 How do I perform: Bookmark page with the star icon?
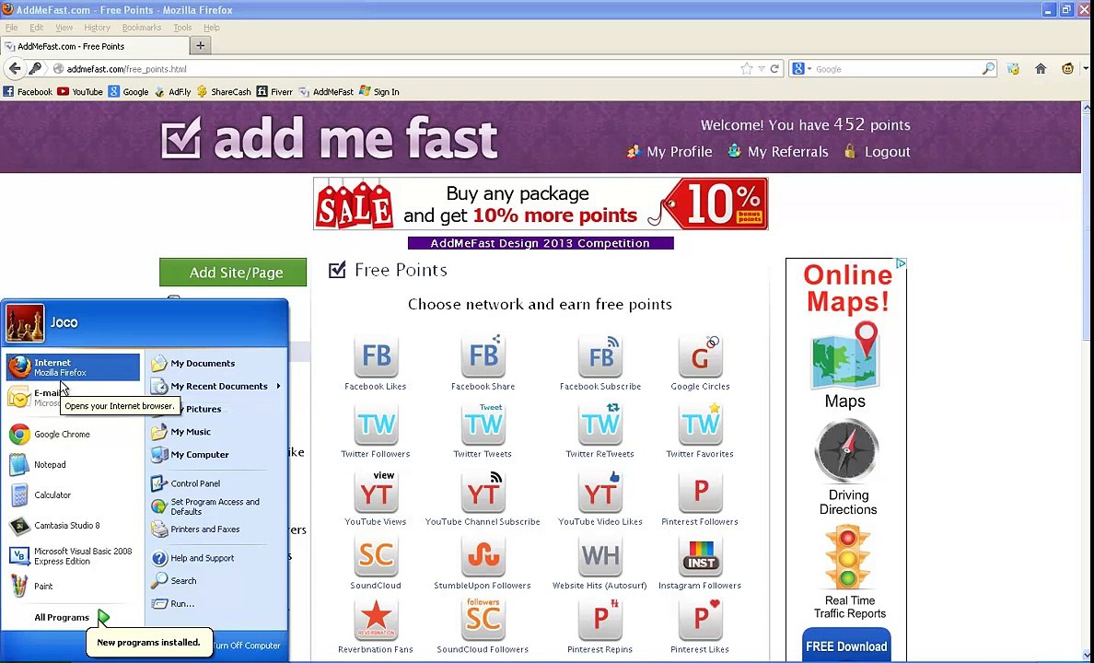[x=747, y=68]
